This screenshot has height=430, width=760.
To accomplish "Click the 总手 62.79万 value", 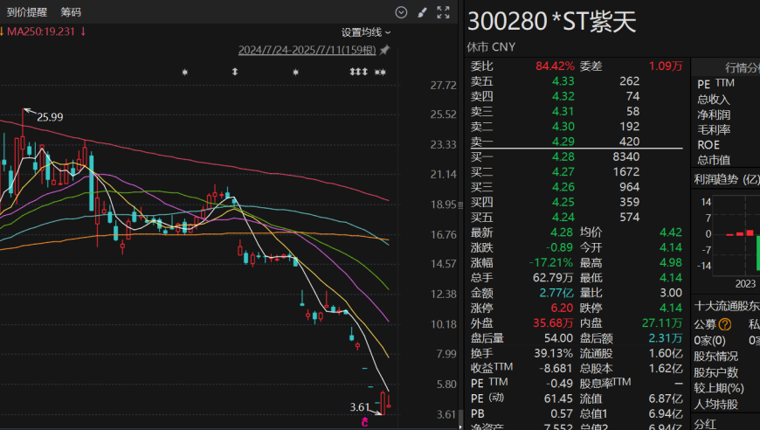I will pos(553,278).
